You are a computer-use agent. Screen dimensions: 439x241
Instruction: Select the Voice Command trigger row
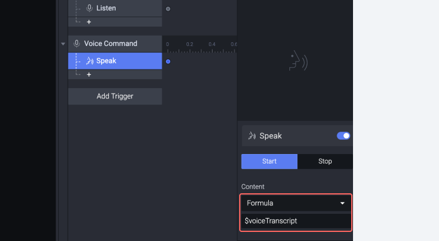[115, 43]
